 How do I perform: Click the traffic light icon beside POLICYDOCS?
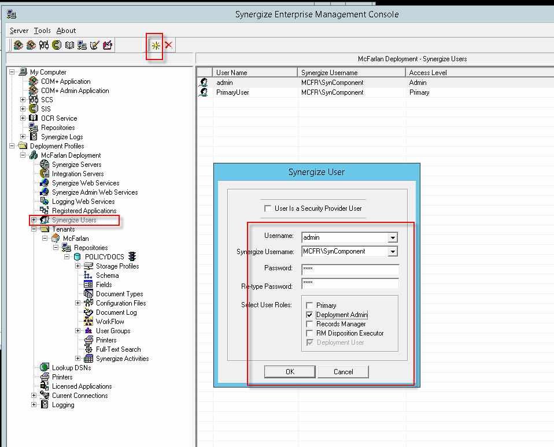click(x=132, y=256)
